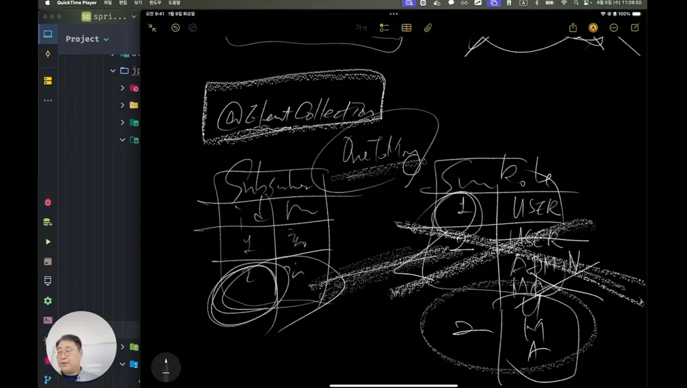Open the note's more options ellipsis

click(x=614, y=28)
